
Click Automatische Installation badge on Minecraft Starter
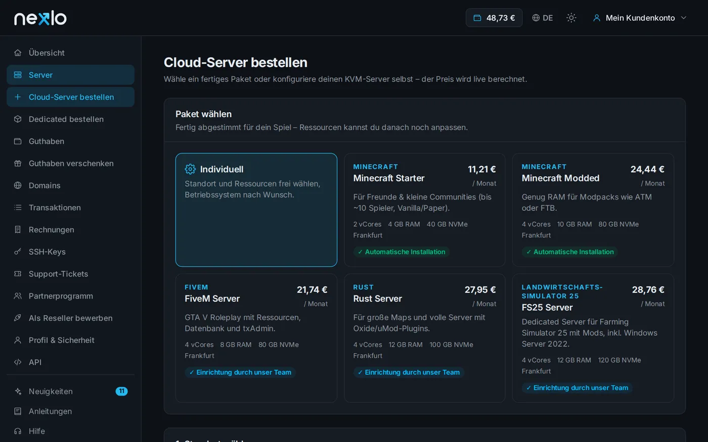coord(402,252)
